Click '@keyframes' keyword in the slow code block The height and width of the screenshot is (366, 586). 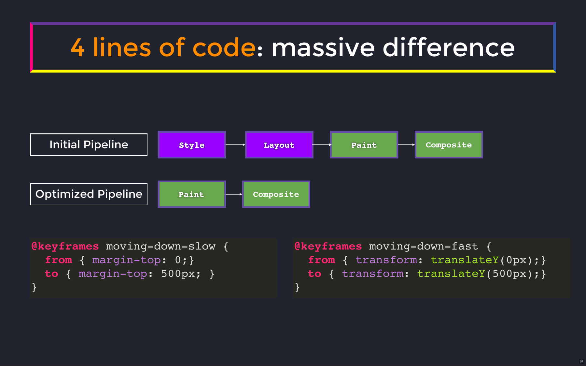pos(65,246)
